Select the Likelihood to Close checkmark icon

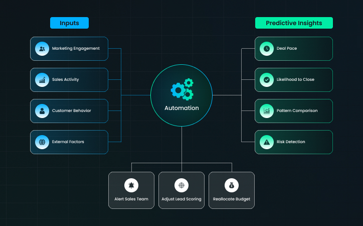(x=267, y=80)
